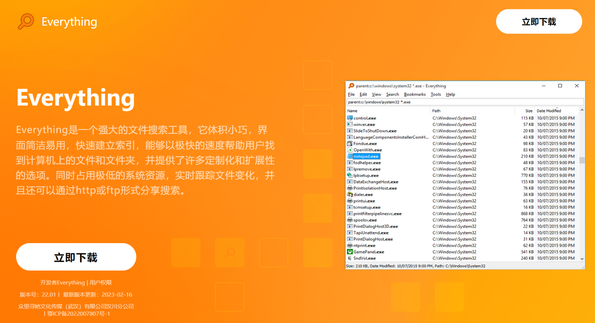Open the Tools menu
The image size is (595, 323).
click(436, 94)
